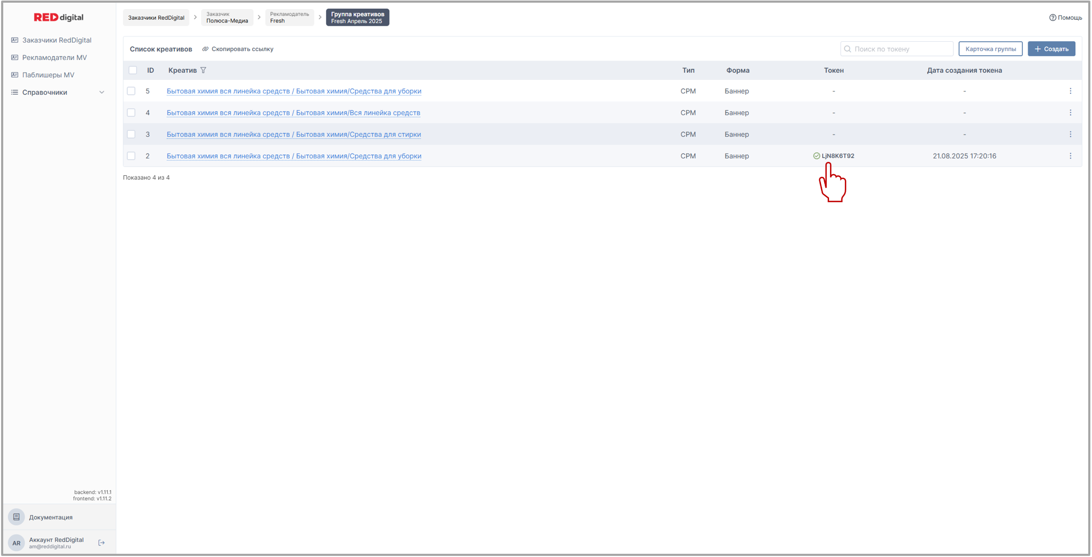
Task: Go to Рекламодатели MV in sidebar
Action: click(x=54, y=57)
